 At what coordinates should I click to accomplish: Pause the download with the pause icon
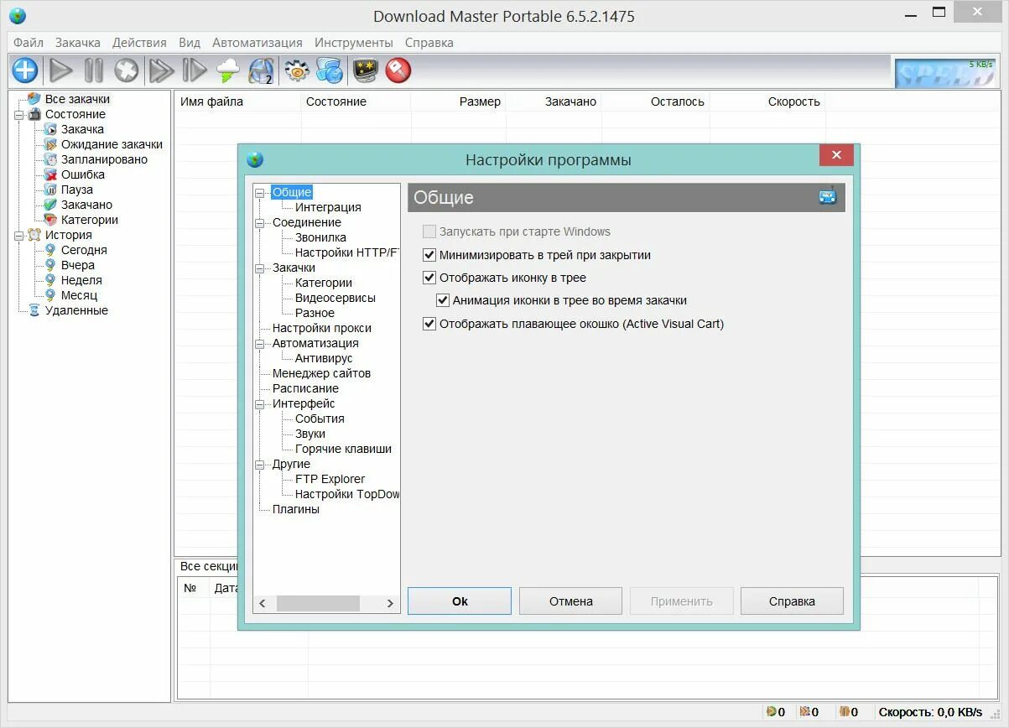pyautogui.click(x=94, y=70)
